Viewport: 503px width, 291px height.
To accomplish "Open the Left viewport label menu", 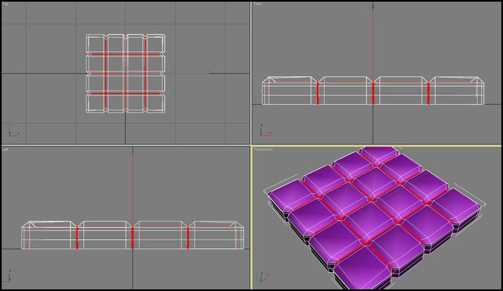I will 5,149.
